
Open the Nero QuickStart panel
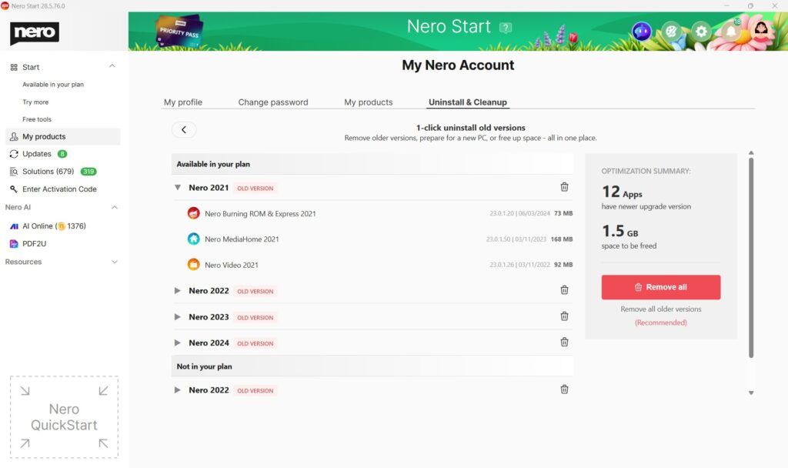click(x=65, y=416)
